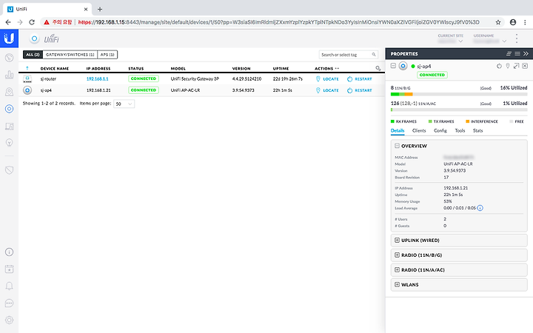Image resolution: width=533 pixels, height=333 pixels.
Task: Show the All (2) devices filter
Action: [x=33, y=54]
